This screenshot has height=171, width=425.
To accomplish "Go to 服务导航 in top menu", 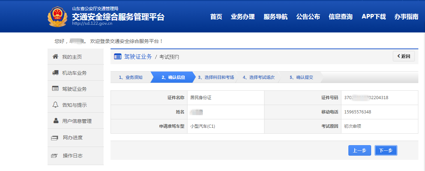I will (275, 17).
